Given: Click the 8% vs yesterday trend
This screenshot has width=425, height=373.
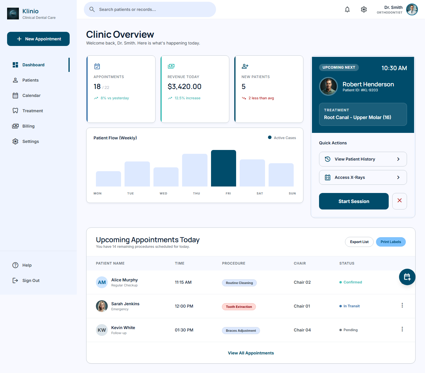Looking at the screenshot, I should 111,98.
